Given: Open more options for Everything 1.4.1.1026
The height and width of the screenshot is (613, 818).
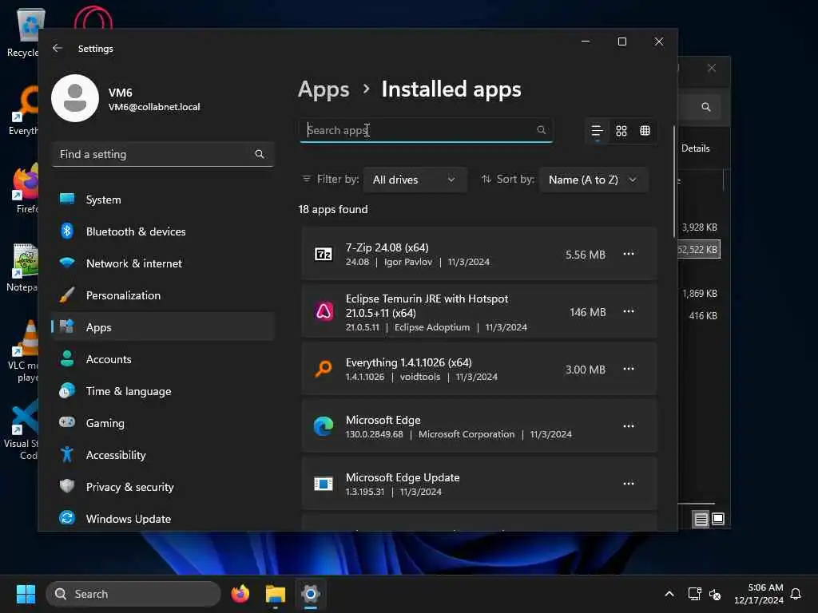Looking at the screenshot, I should [x=628, y=369].
